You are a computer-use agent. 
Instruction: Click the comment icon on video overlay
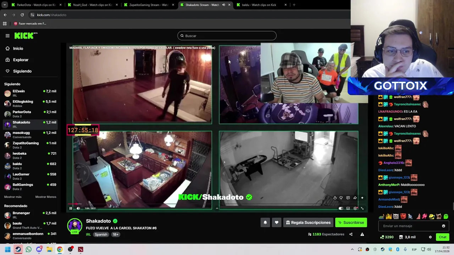tap(348, 198)
